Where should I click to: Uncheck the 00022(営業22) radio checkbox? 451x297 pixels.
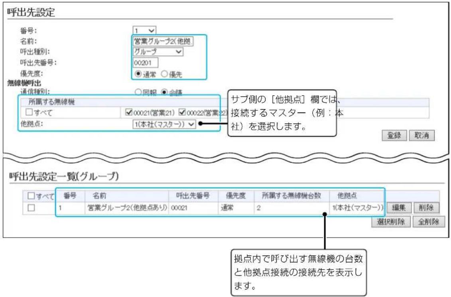click(182, 112)
